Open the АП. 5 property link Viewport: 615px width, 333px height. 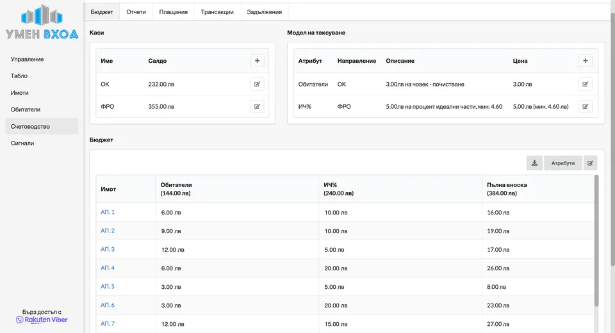click(x=108, y=286)
